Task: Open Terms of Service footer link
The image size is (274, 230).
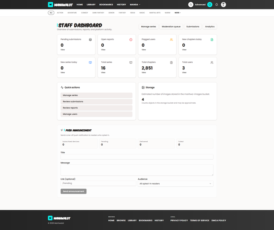Action: 200,221
